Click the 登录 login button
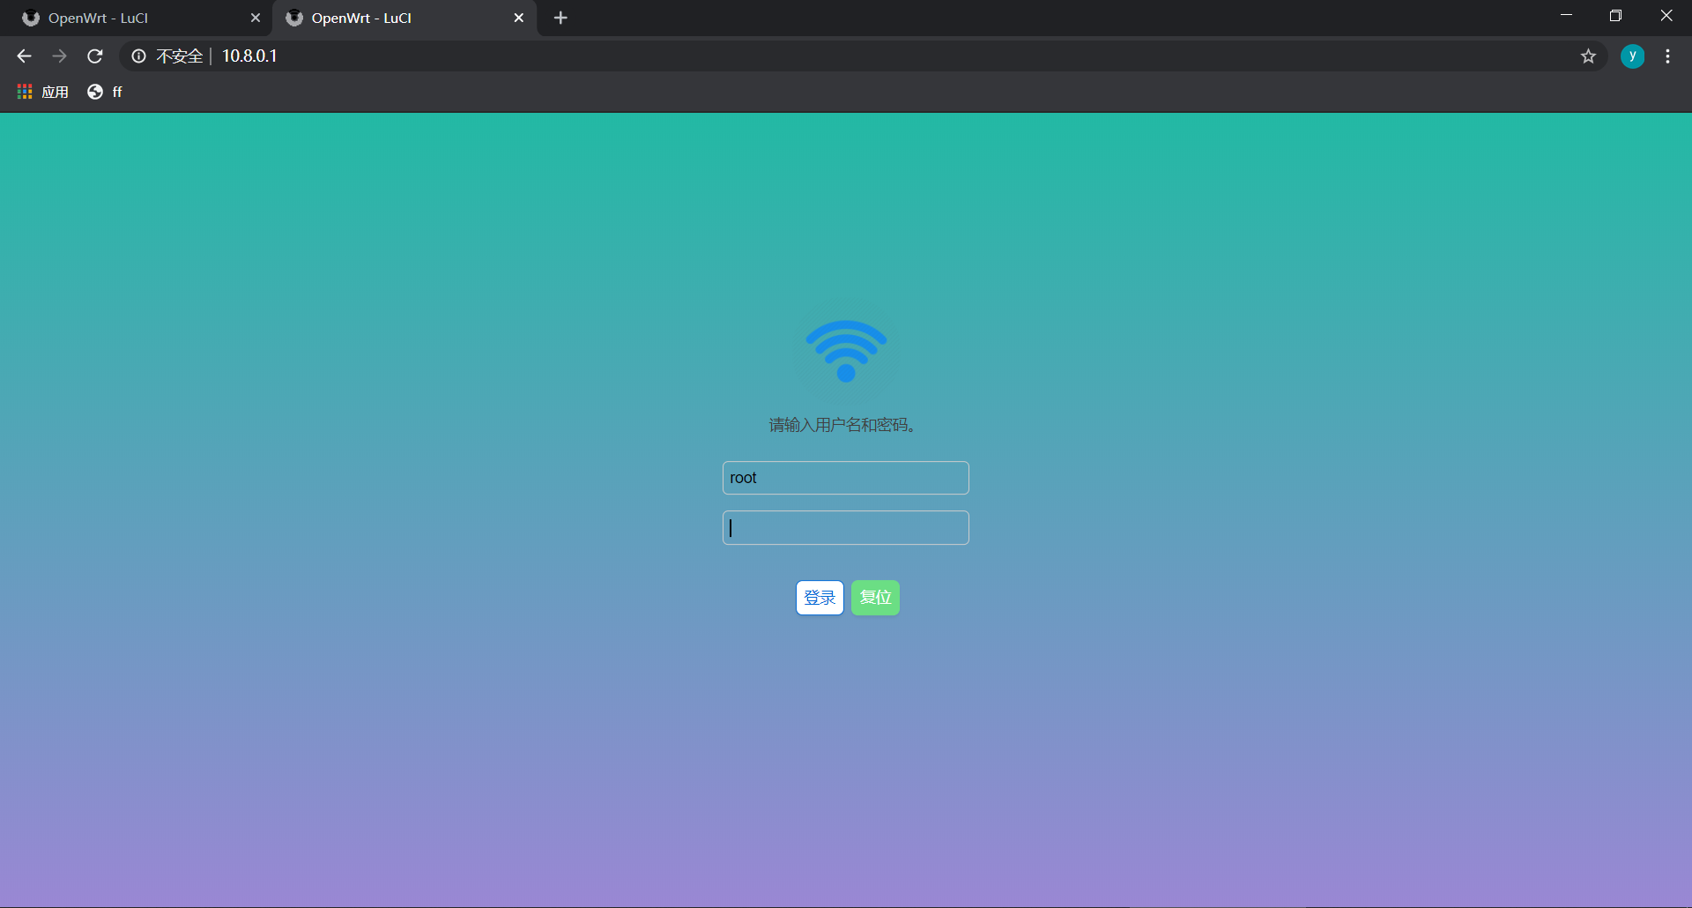Image resolution: width=1692 pixels, height=908 pixels. point(820,598)
